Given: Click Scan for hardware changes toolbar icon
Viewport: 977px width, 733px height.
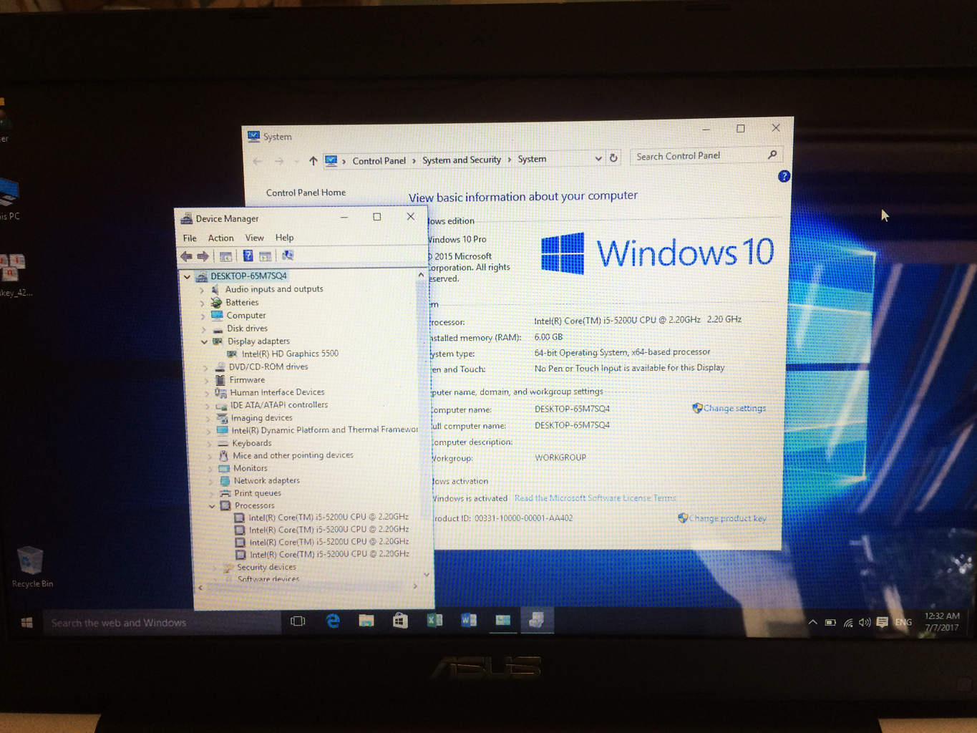Looking at the screenshot, I should coord(288,256).
